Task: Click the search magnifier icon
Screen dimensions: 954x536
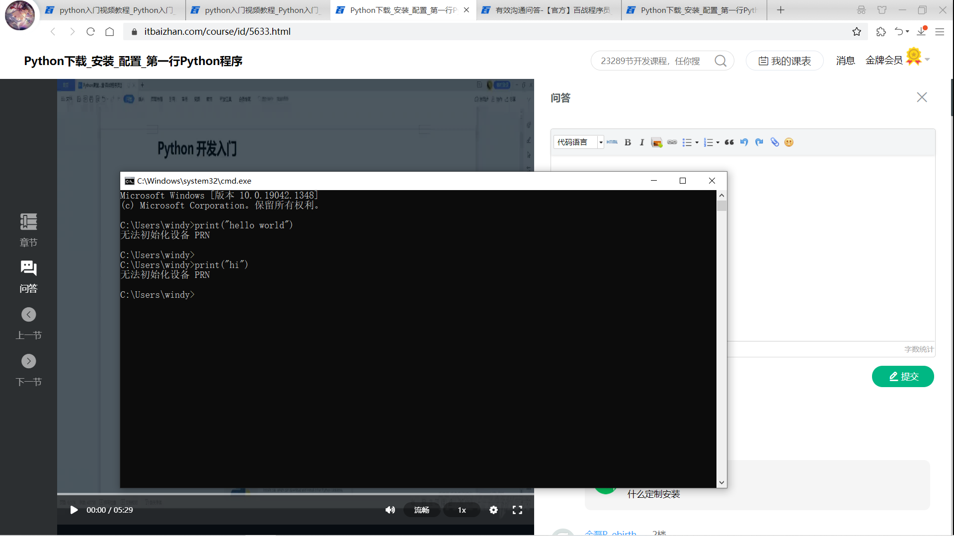Action: (x=720, y=61)
